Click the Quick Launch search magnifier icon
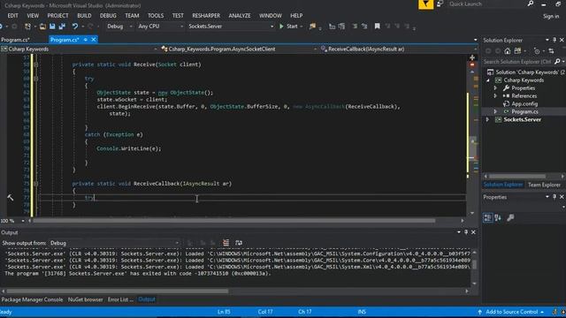Image resolution: width=566 pixels, height=318 pixels. point(531,4)
